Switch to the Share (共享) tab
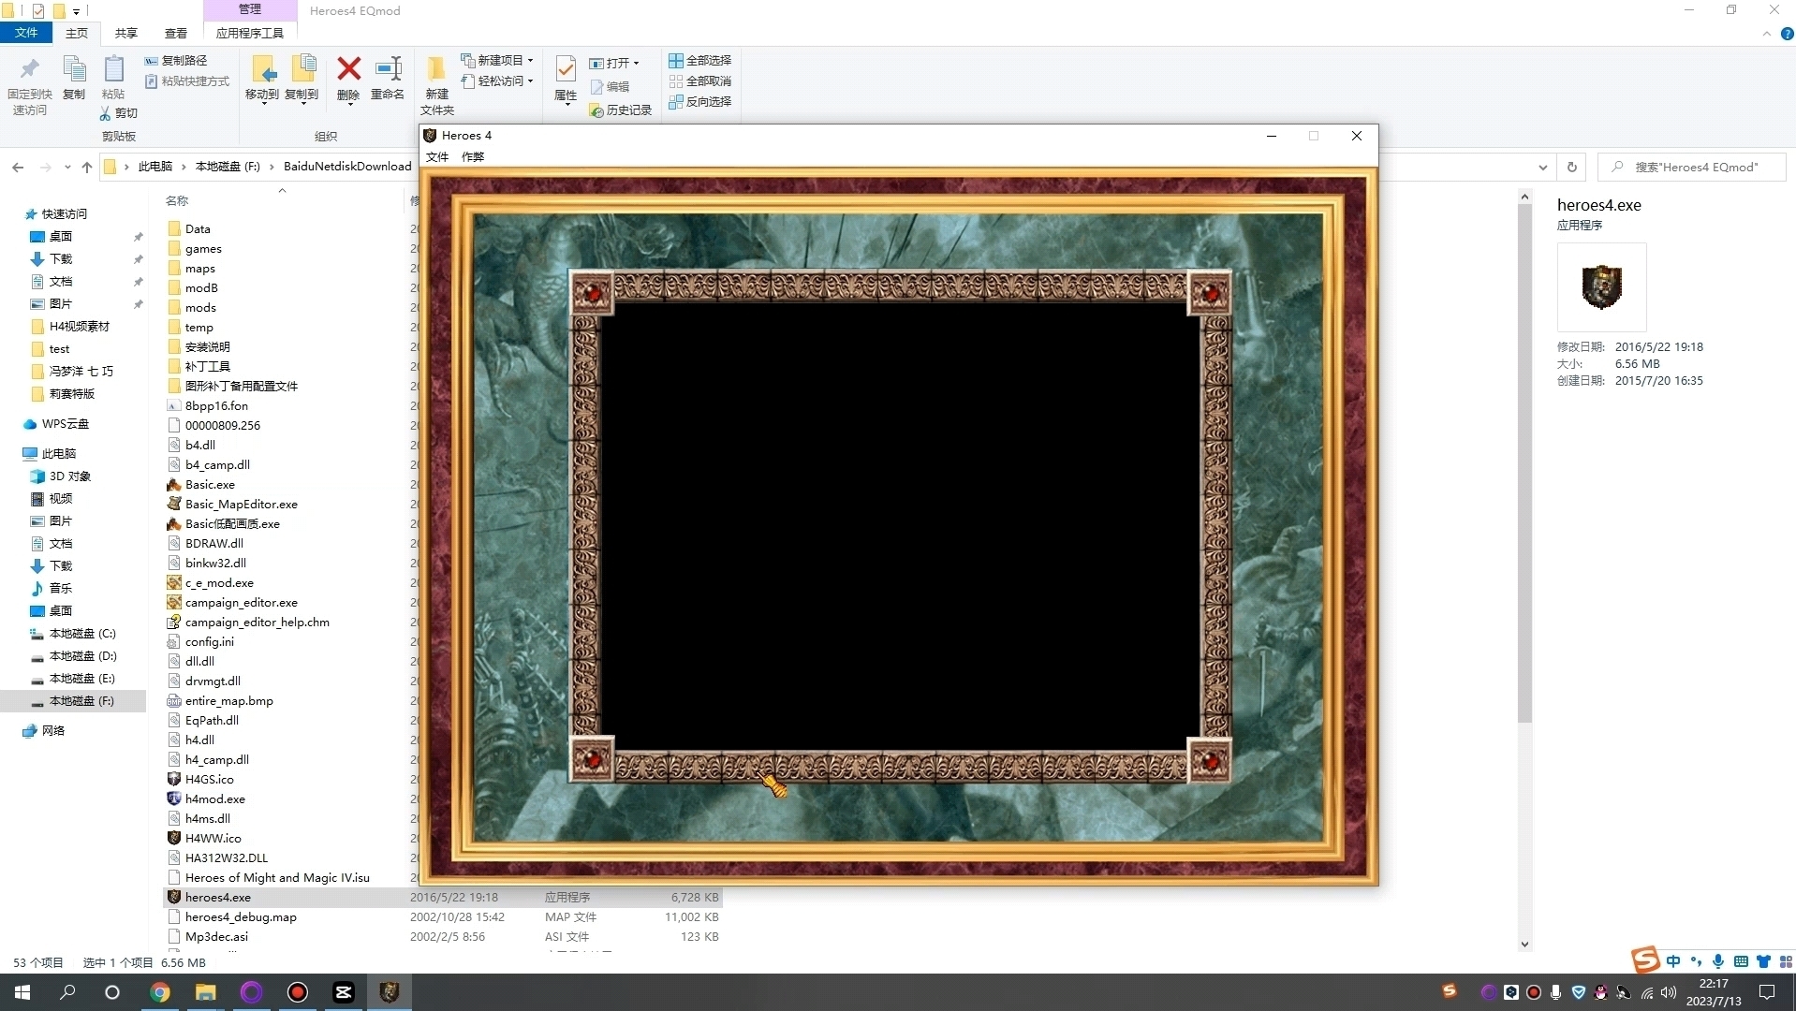 pos(125,33)
